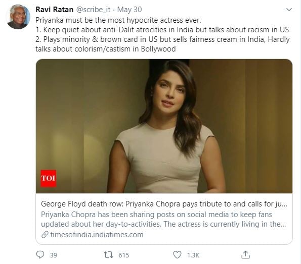
Task: Click the red TOI logo badge
Action: pyautogui.click(x=49, y=178)
